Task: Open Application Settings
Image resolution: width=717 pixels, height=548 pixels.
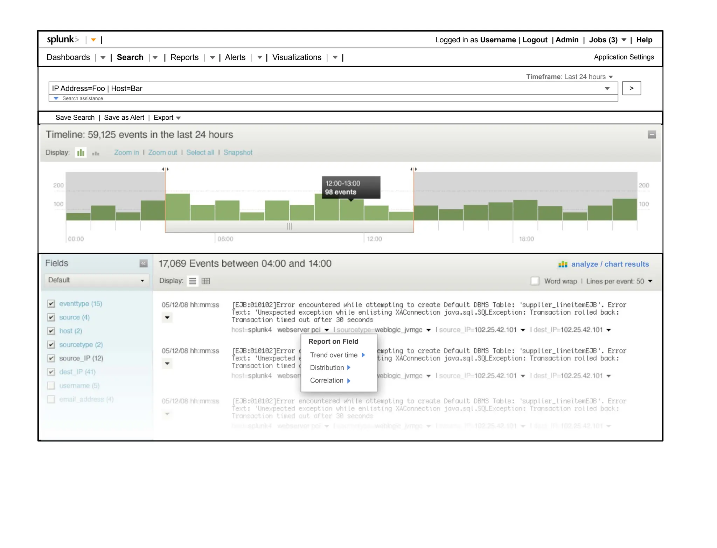Action: [624, 57]
